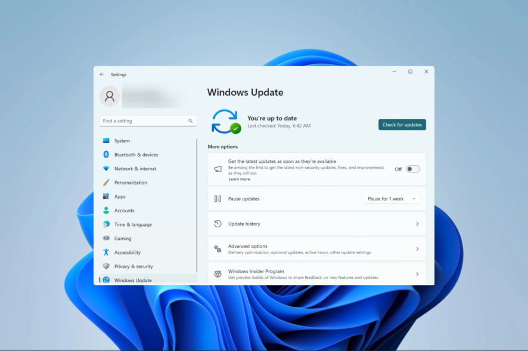
Task: Click the System monitor icon in sidebar
Action: [x=106, y=140]
